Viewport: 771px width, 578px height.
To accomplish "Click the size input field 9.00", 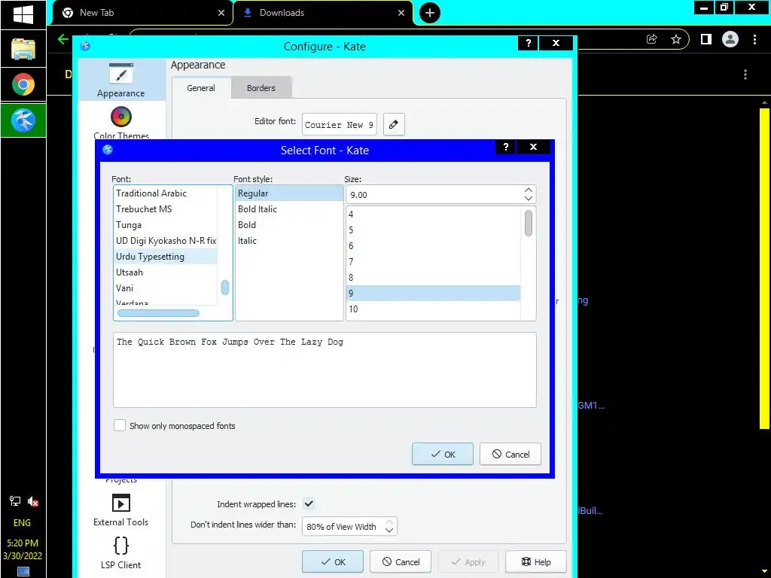I will pyautogui.click(x=435, y=195).
